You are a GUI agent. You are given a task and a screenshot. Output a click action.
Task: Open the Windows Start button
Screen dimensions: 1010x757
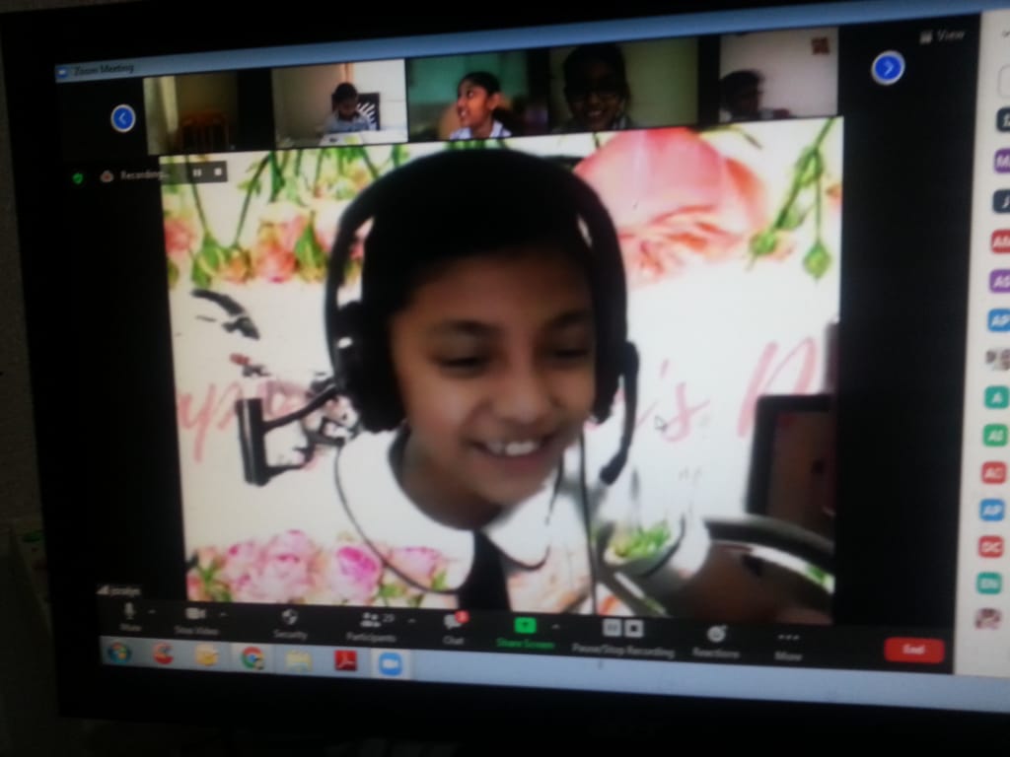point(118,654)
